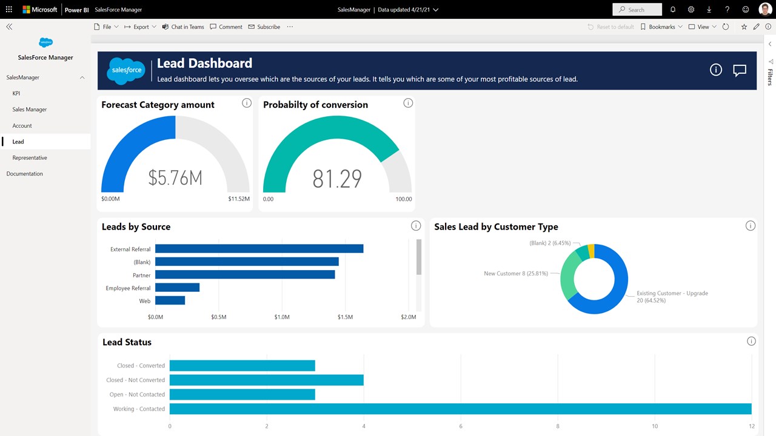Click the info icon in dashboard banner
The image size is (776, 436).
click(716, 70)
